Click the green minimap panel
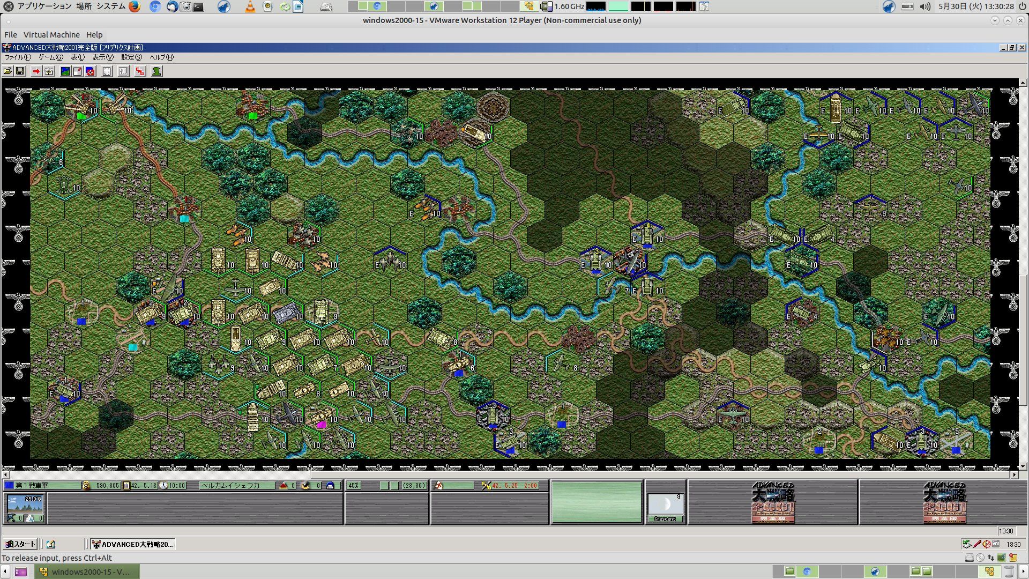1029x579 pixels. [596, 502]
